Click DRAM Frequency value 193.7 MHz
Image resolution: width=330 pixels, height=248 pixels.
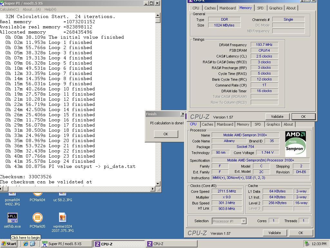(x=264, y=45)
